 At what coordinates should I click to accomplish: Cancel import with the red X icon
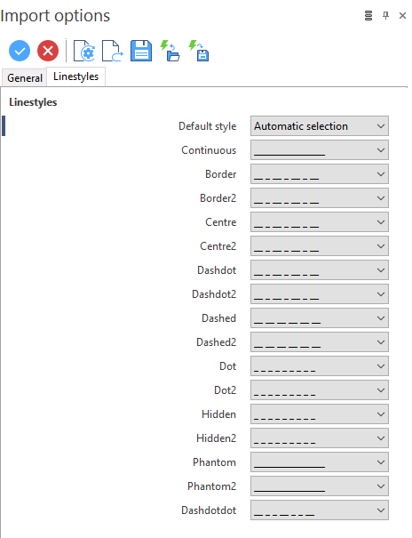click(x=48, y=51)
